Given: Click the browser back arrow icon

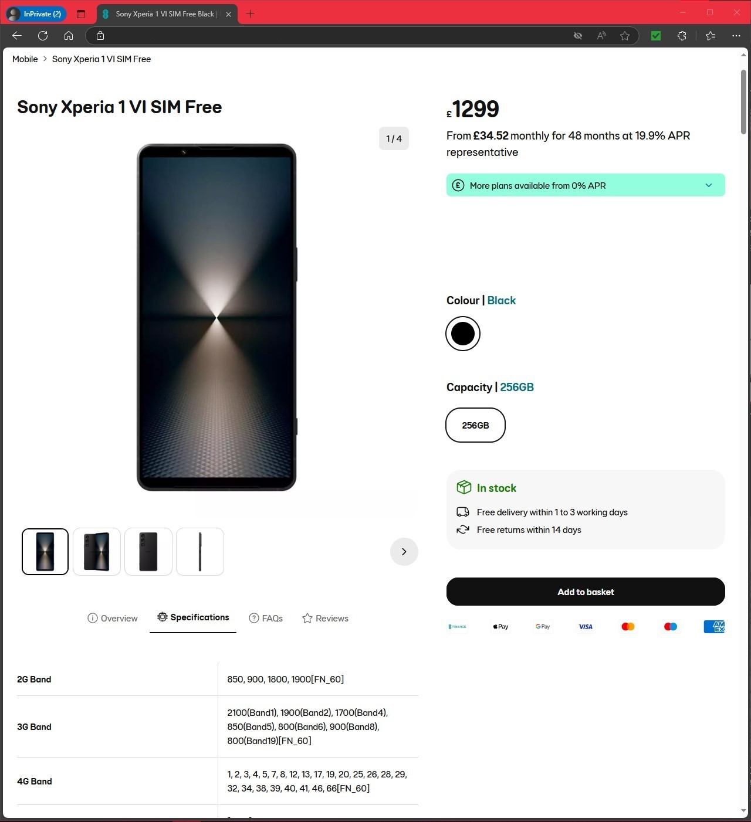Looking at the screenshot, I should coord(17,36).
